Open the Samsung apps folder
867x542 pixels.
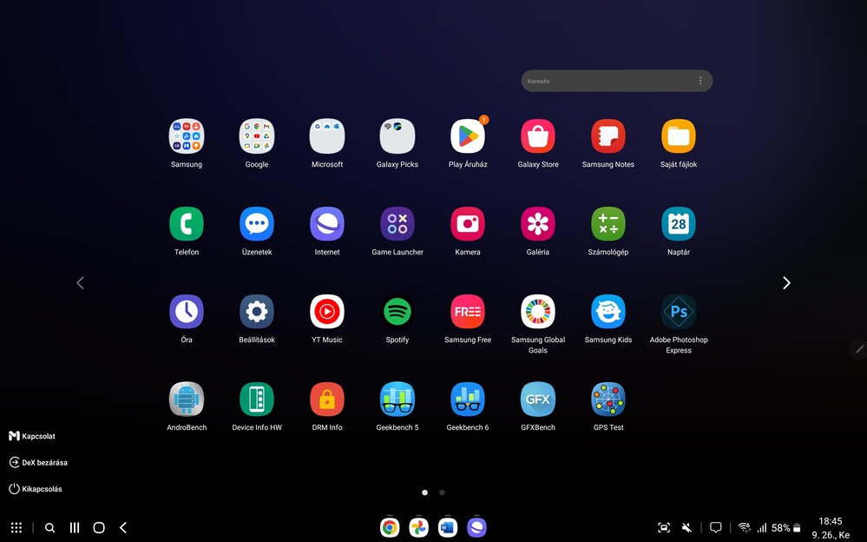coord(187,136)
